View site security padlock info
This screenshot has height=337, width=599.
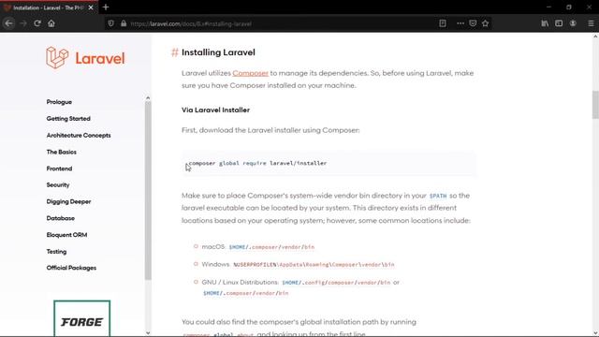[124, 23]
